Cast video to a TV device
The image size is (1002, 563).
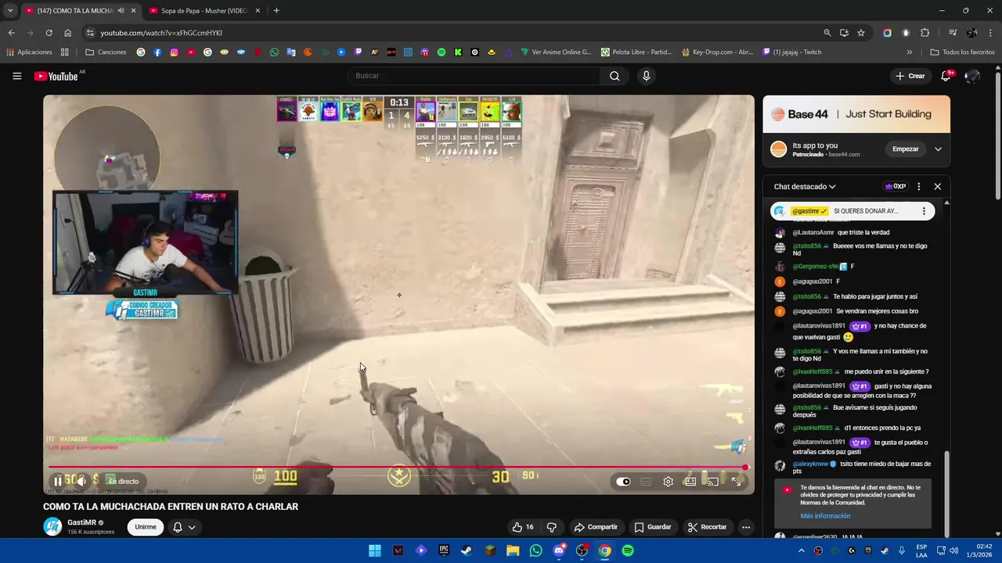pos(712,482)
